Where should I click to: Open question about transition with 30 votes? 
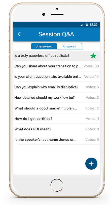click(x=56, y=66)
